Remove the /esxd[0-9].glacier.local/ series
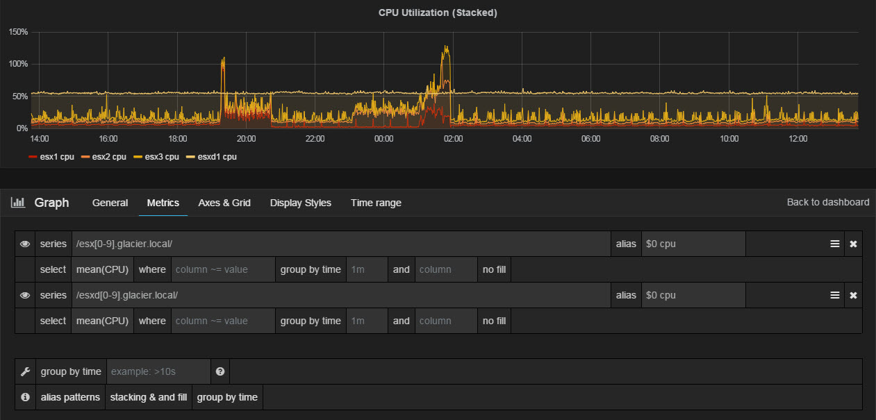 pyautogui.click(x=853, y=295)
